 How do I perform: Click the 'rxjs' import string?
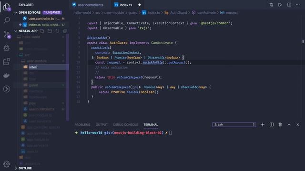pyautogui.click(x=143, y=28)
